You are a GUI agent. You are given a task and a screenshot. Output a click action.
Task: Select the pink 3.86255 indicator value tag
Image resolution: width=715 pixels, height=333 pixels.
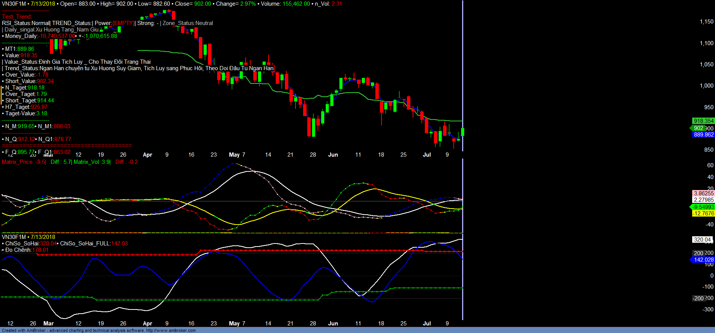pos(703,193)
